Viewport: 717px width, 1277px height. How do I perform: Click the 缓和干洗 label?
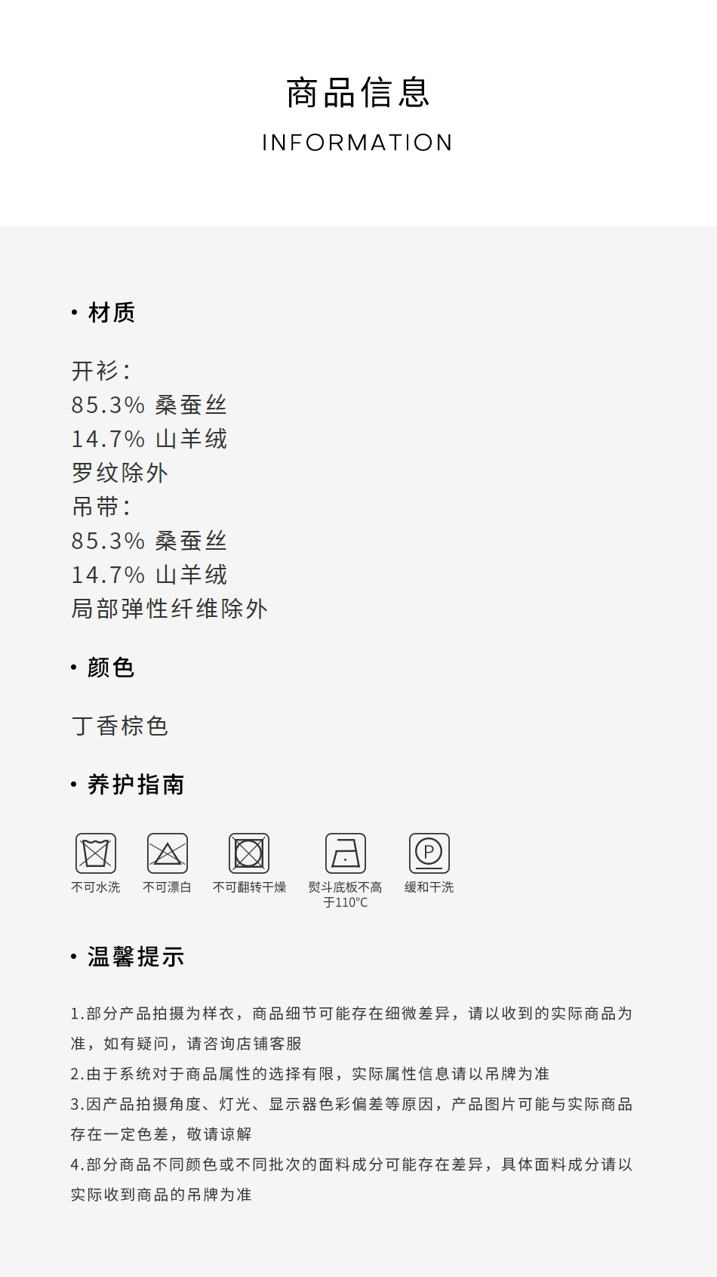click(x=429, y=887)
